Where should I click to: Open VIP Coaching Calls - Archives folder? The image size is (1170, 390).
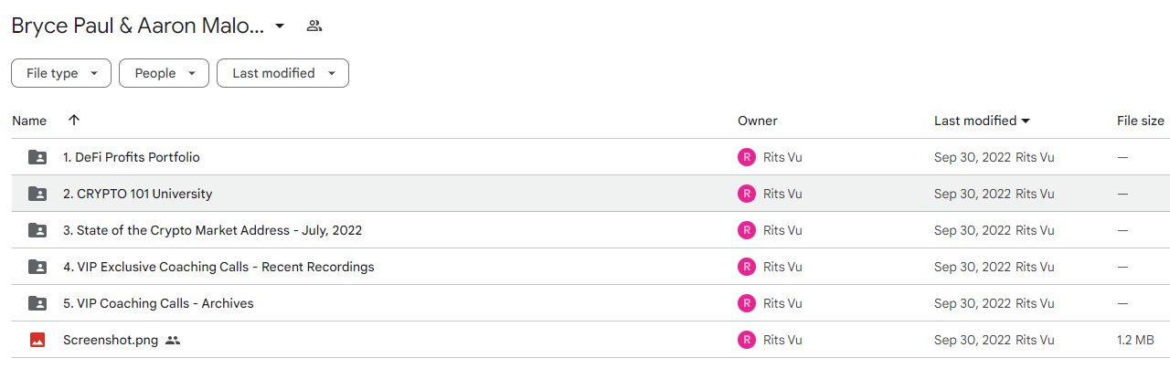pyautogui.click(x=158, y=303)
